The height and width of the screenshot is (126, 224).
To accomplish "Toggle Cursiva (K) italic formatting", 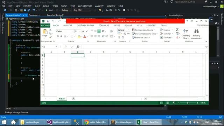I will point(61,36).
